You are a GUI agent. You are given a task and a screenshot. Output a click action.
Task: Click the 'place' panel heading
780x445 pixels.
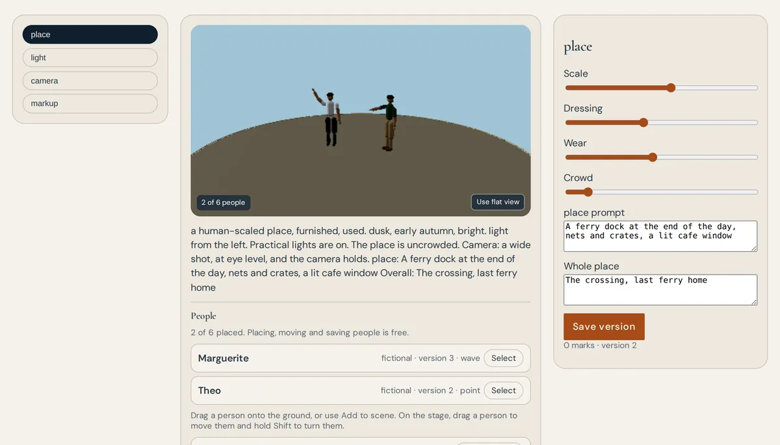click(578, 47)
